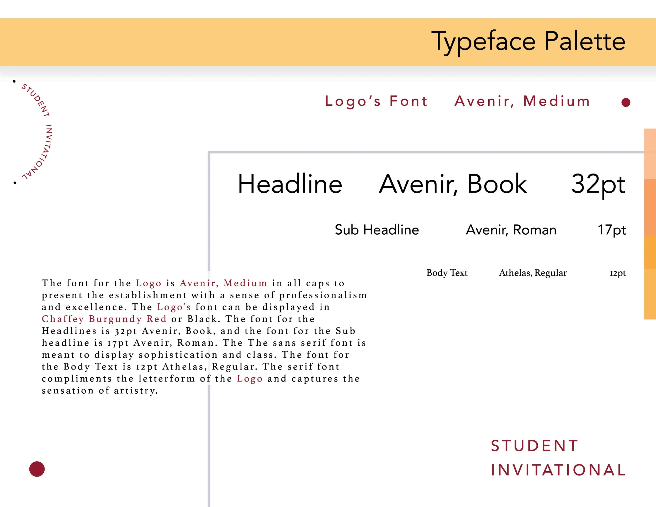
Task: Click the red 'Avenir, Medium' in the paragraph
Action: tap(224, 283)
